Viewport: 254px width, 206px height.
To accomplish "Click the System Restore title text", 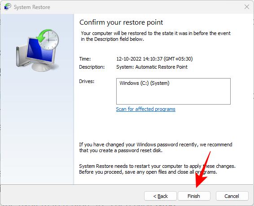I will tap(32, 7).
